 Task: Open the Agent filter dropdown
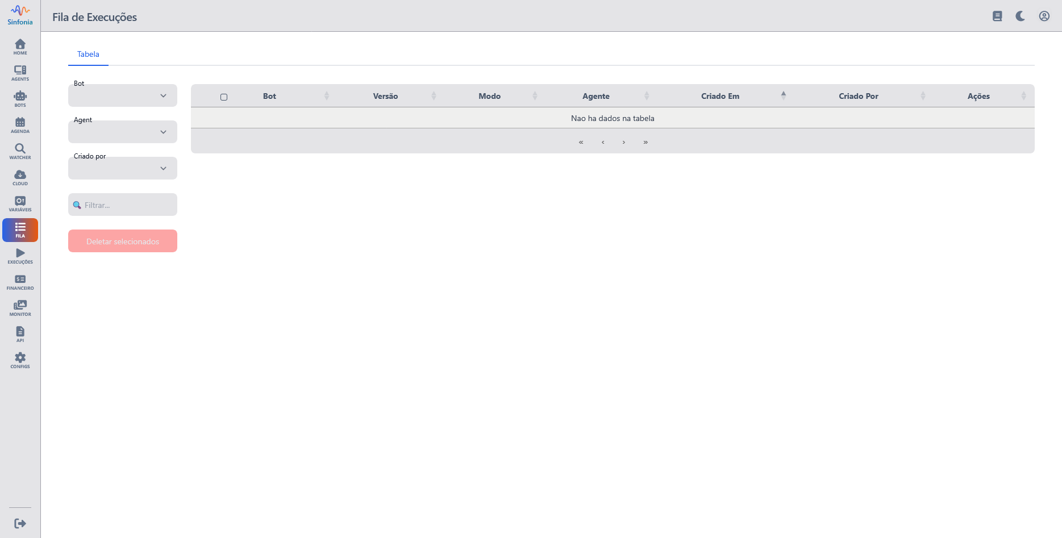123,132
